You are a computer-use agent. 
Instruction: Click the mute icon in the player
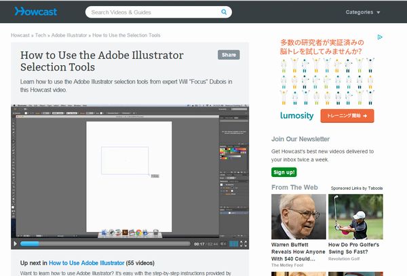(x=222, y=244)
